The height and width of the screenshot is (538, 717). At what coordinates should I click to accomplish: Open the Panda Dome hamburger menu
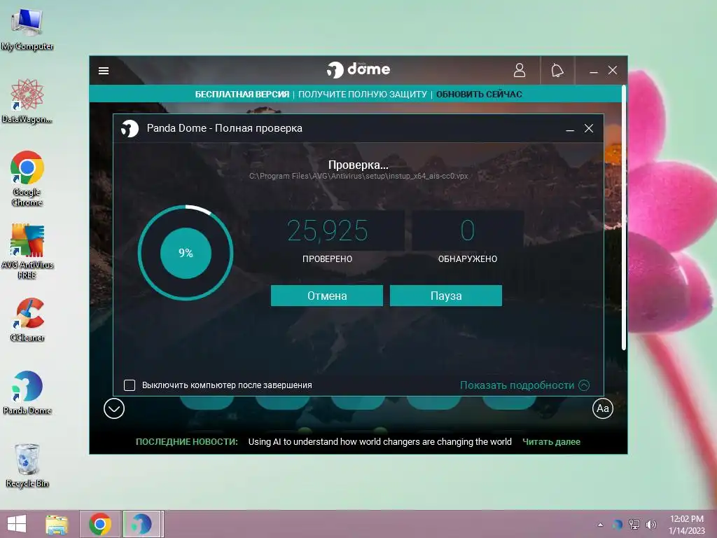[x=104, y=71]
